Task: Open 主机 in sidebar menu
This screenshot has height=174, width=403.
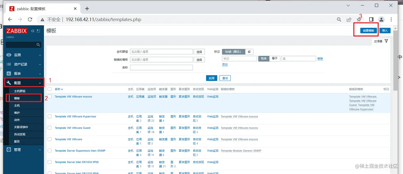Action: (x=17, y=106)
